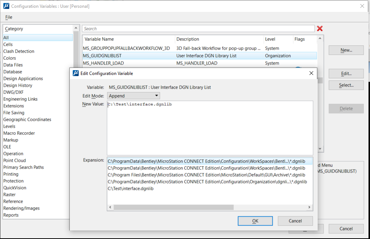This screenshot has width=370, height=239.
Task: Select the QuickVision category
Action: point(36,188)
